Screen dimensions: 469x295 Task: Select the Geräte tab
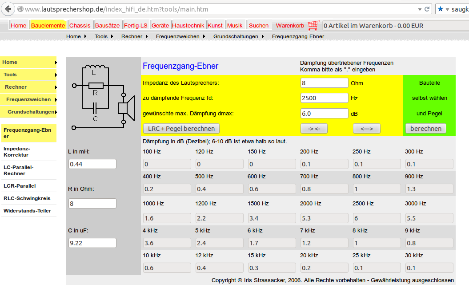click(160, 26)
